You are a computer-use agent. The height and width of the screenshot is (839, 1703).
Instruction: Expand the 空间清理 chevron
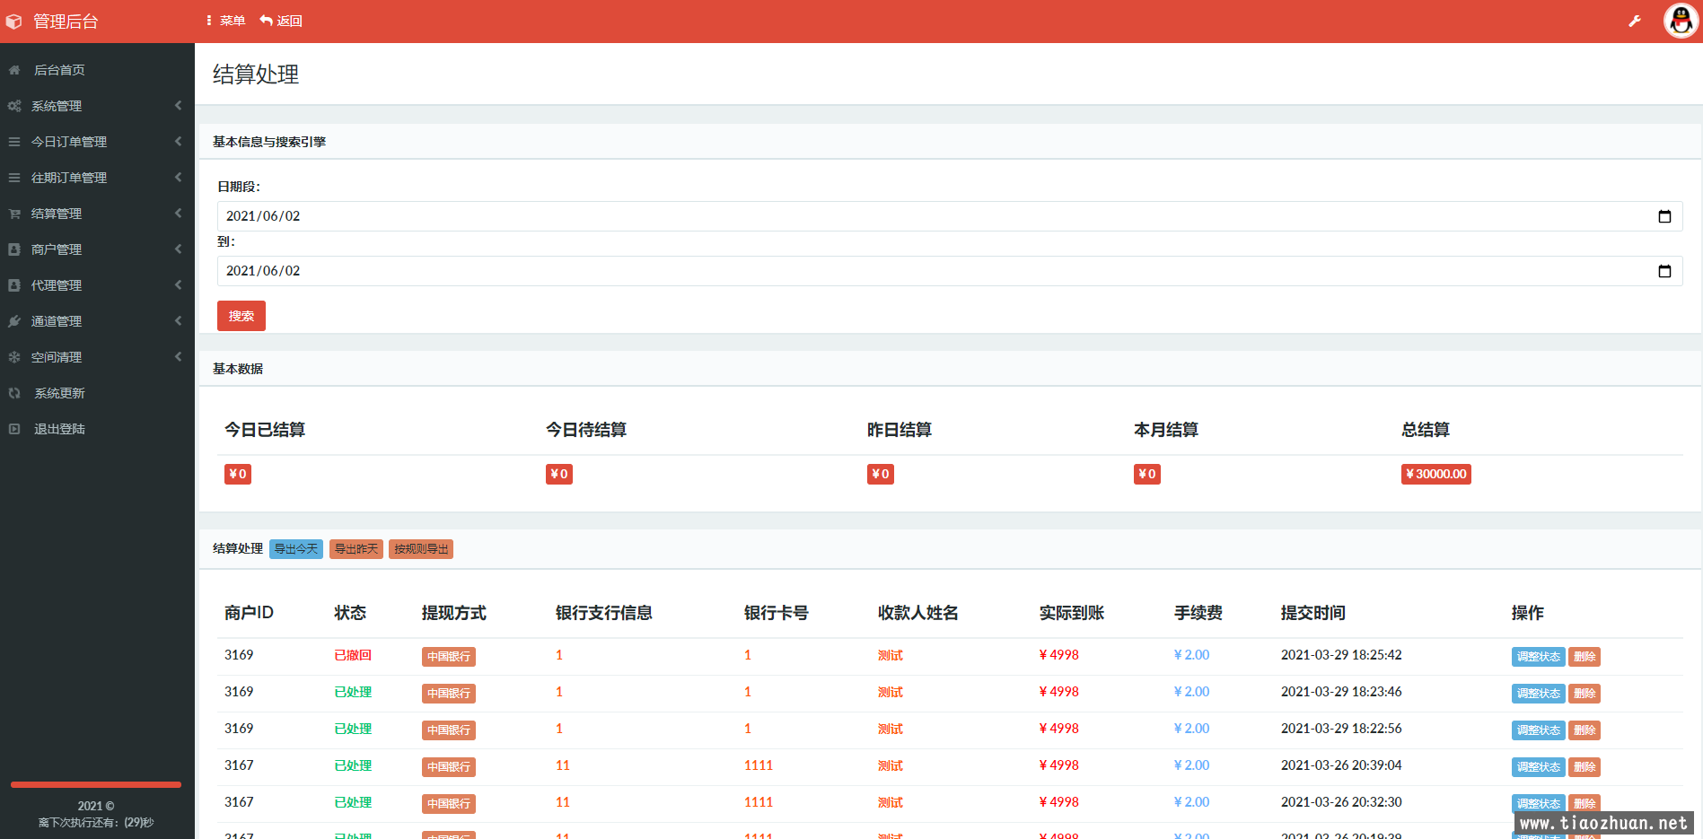[x=178, y=357]
